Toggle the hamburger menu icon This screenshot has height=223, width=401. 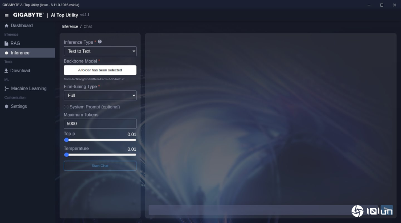[7, 15]
